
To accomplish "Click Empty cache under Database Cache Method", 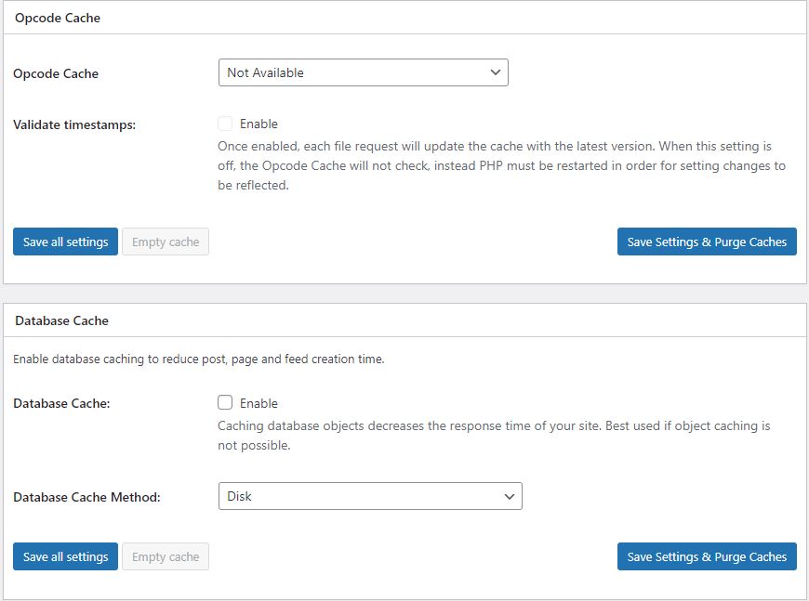I will [166, 557].
